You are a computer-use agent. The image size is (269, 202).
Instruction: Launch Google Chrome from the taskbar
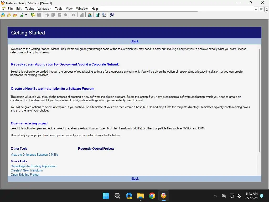coord(152,196)
